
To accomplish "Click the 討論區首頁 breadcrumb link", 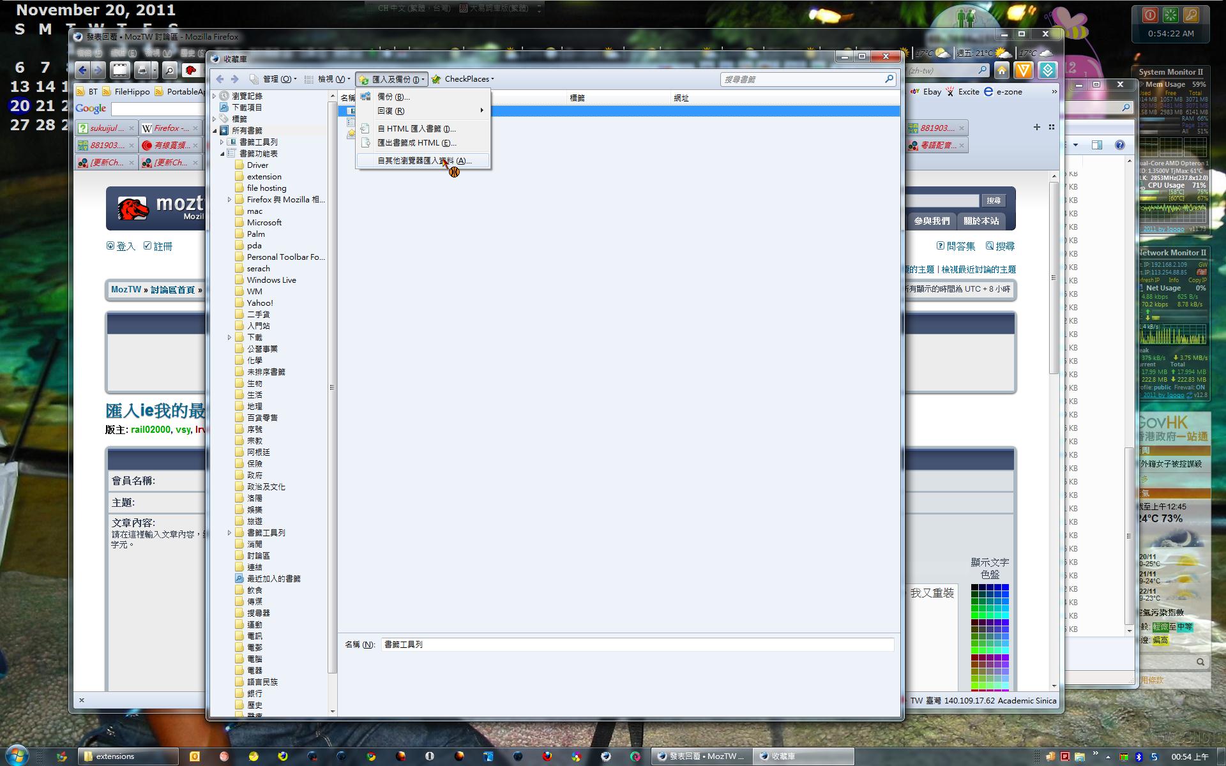I will [172, 290].
